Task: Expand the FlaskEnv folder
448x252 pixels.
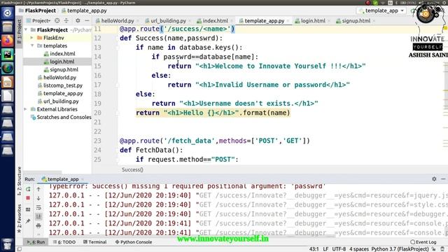Action: (x=32, y=38)
